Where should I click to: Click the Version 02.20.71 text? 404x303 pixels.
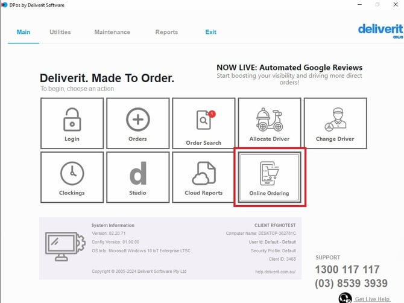pyautogui.click(x=109, y=233)
